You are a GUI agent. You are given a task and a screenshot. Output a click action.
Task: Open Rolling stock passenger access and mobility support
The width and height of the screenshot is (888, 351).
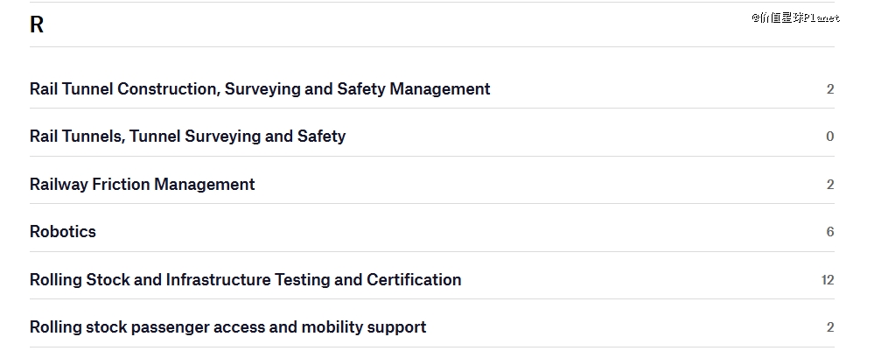pyautogui.click(x=227, y=327)
